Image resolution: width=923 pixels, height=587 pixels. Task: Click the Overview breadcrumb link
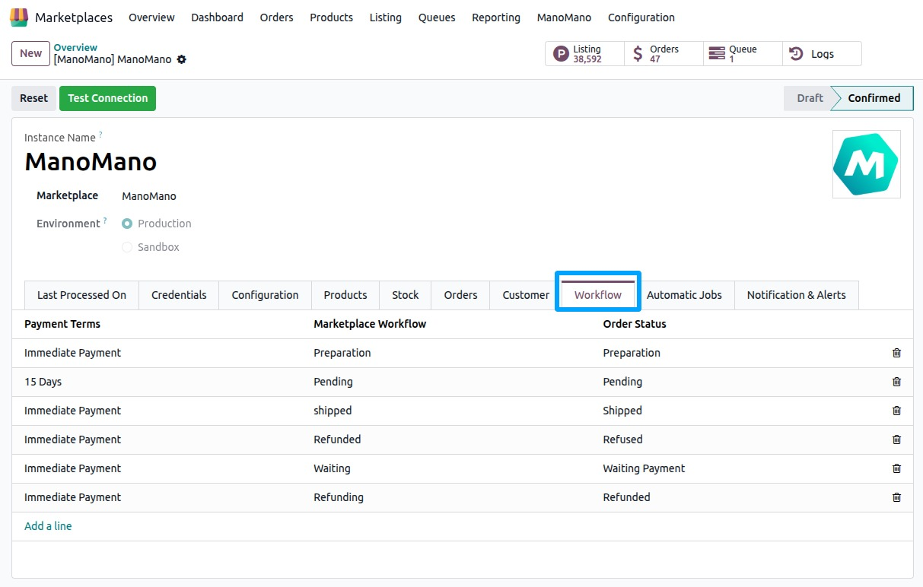75,47
